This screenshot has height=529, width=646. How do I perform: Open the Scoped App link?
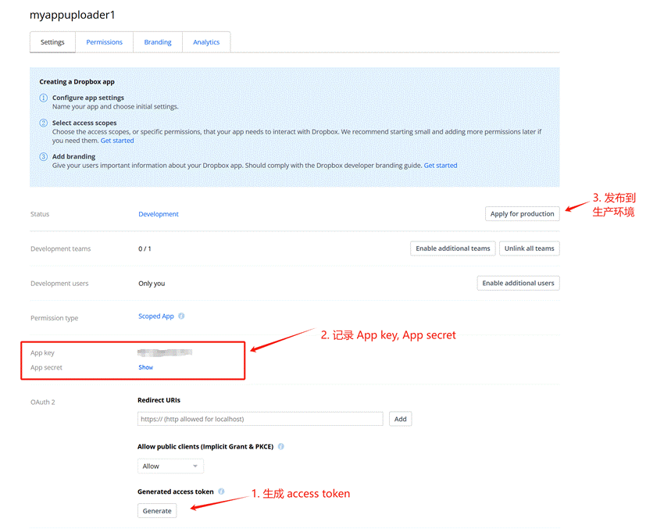[156, 316]
